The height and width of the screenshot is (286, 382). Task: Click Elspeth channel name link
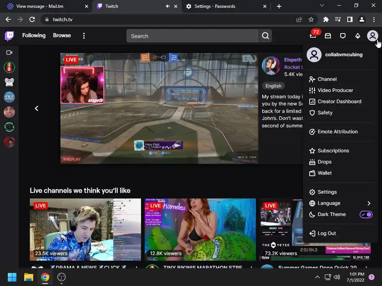293,60
